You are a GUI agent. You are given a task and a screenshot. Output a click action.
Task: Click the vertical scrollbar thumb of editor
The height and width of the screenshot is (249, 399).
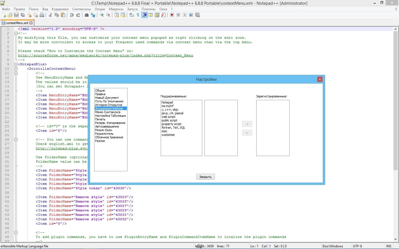(395, 100)
